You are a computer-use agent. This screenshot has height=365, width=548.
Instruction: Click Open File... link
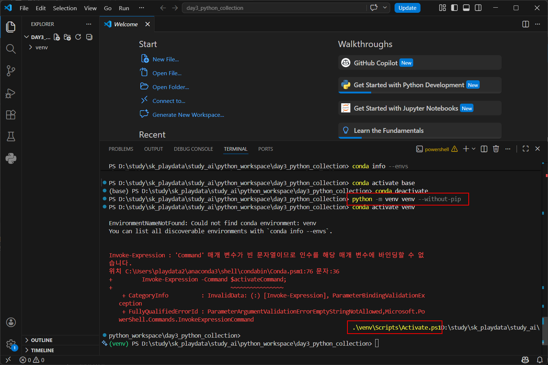tap(167, 73)
